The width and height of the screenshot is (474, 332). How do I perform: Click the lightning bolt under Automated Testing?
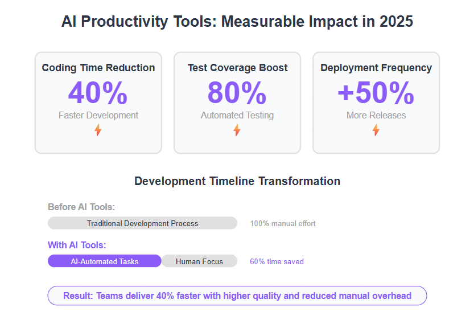[x=237, y=130]
